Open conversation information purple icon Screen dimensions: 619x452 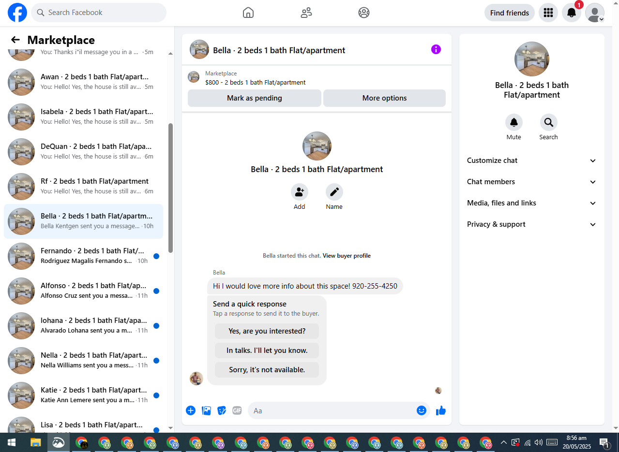pos(436,49)
